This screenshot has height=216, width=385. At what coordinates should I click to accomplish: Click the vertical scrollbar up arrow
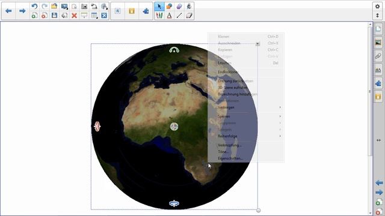[x=370, y=25]
